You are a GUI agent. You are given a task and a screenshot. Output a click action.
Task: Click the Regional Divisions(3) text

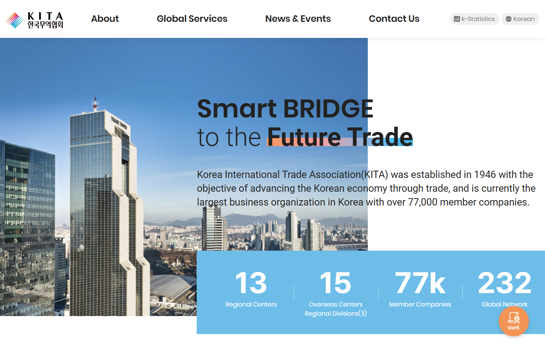pos(336,313)
